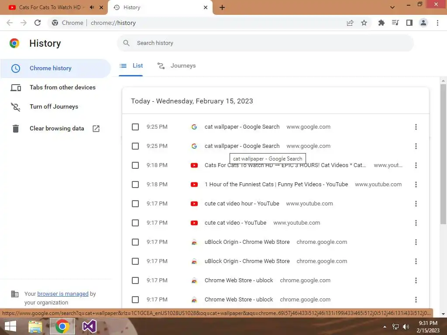Image resolution: width=447 pixels, height=335 pixels.
Task: Open the browser is managed link
Action: coord(63,294)
